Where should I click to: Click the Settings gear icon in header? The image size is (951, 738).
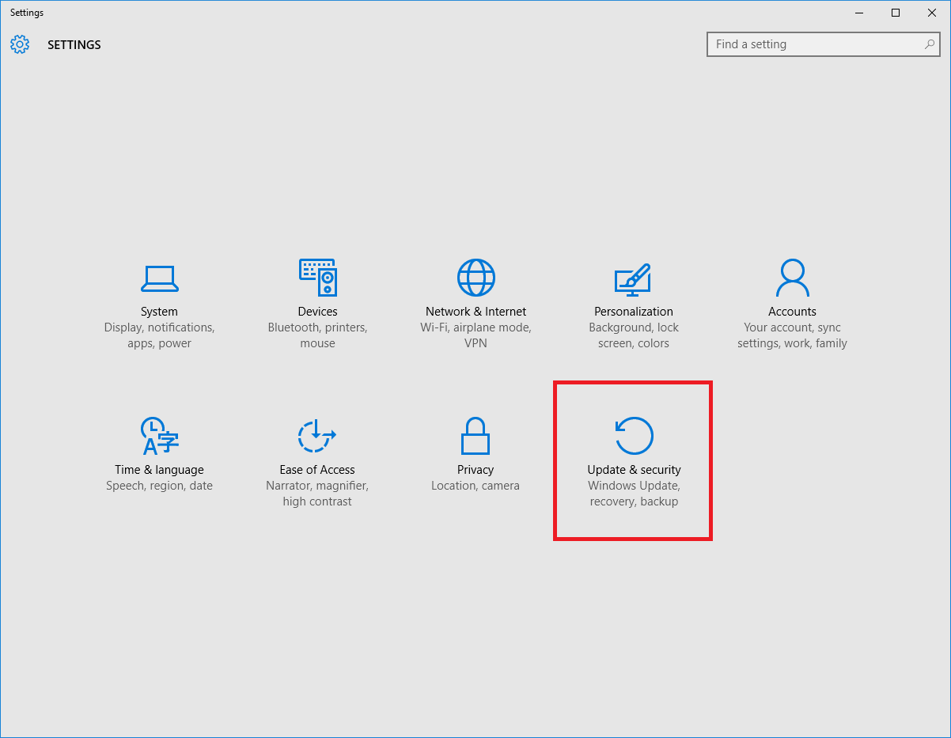tap(20, 44)
